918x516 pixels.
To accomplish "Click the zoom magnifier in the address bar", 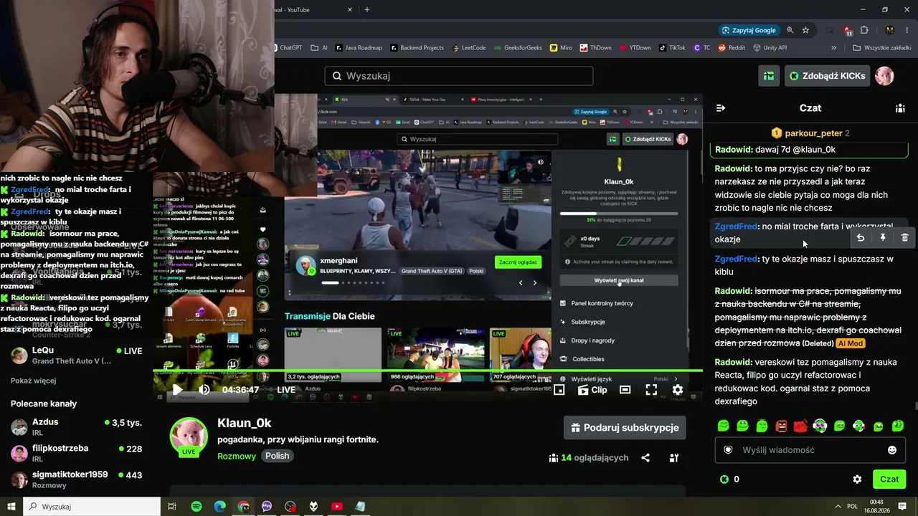I will click(x=790, y=30).
